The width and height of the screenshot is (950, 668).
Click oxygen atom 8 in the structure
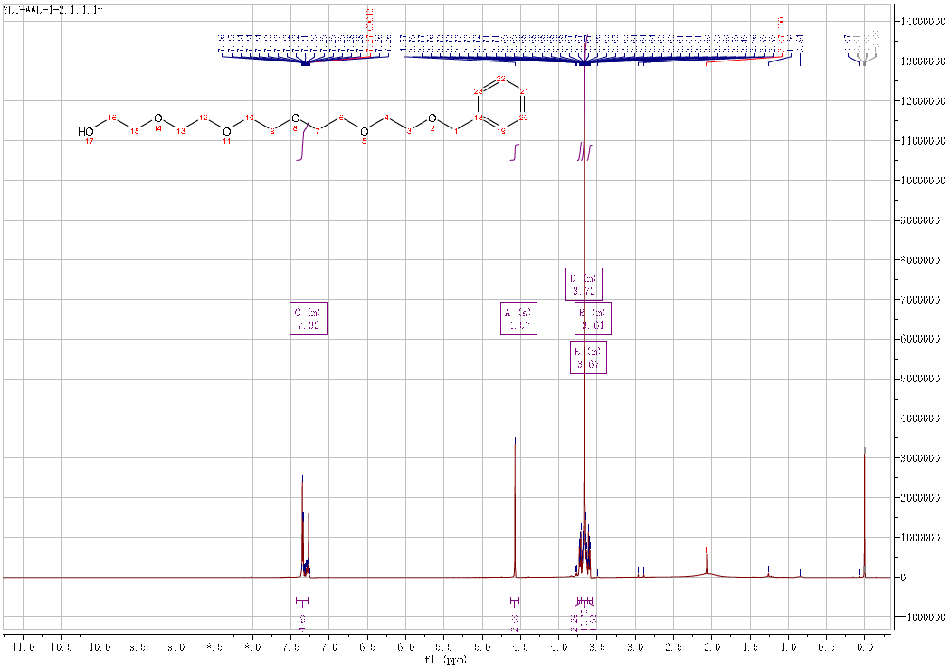pos(295,118)
